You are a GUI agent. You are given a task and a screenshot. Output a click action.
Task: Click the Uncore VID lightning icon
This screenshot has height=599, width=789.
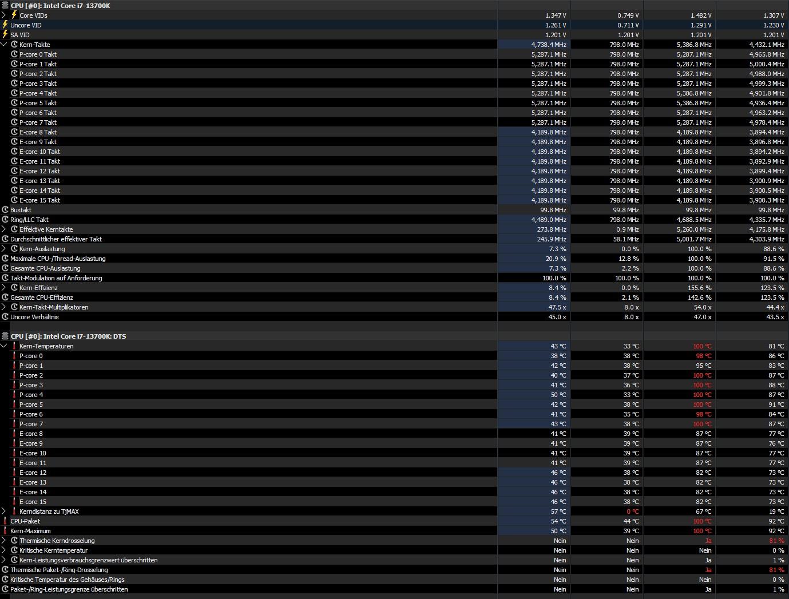click(x=5, y=25)
